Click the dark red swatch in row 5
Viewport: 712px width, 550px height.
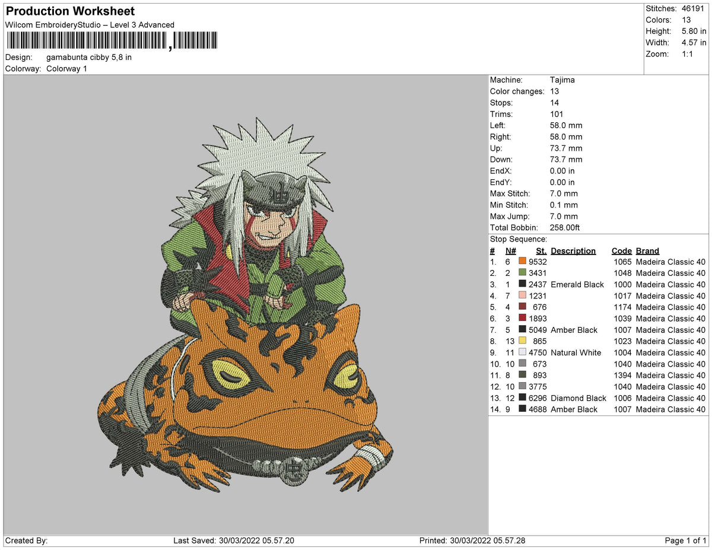point(522,307)
